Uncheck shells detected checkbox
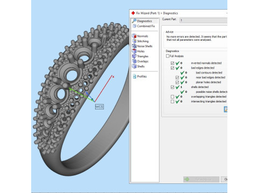 click(x=173, y=87)
